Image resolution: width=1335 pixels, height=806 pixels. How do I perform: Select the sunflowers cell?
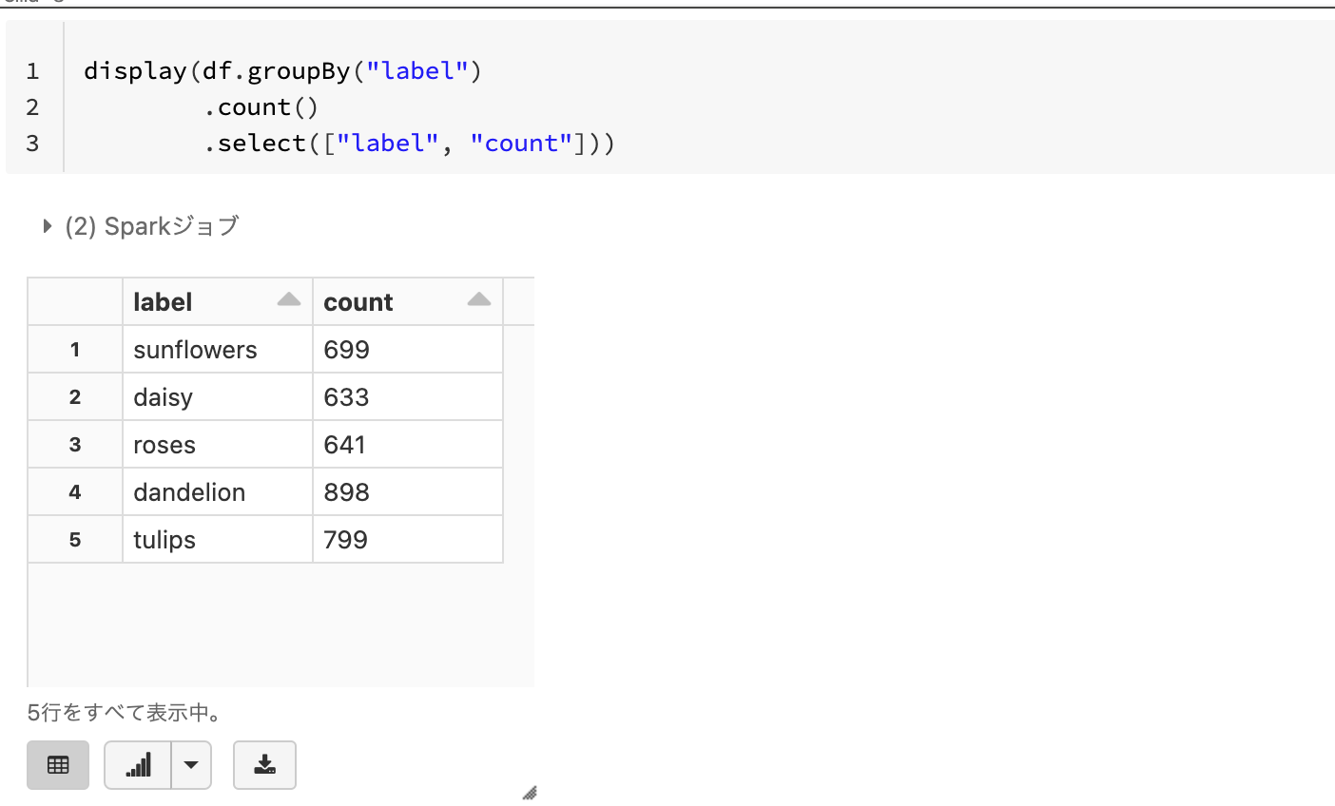coord(218,350)
